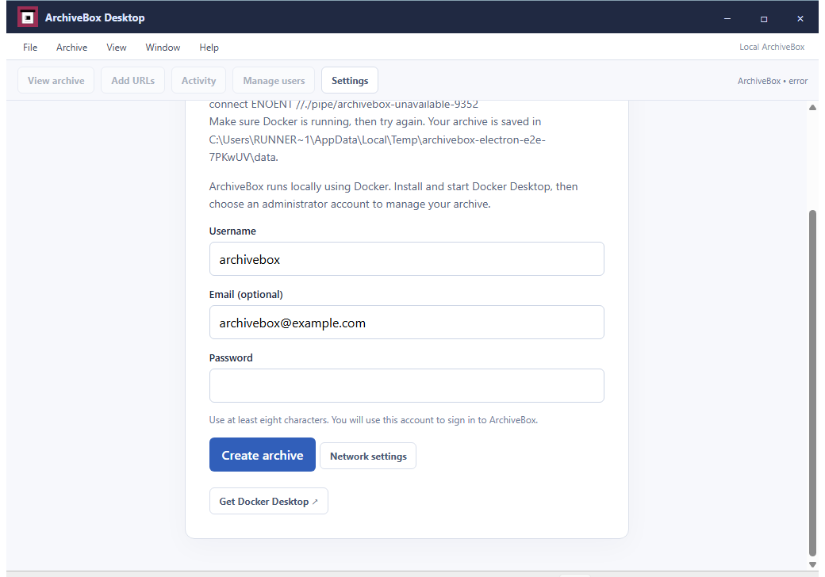Open the Window menu
Image resolution: width=825 pixels, height=577 pixels.
click(163, 48)
